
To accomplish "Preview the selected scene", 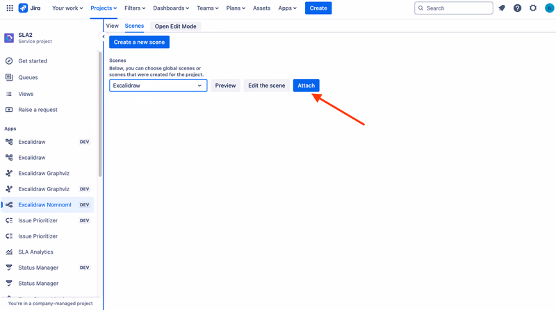I will pyautogui.click(x=225, y=85).
